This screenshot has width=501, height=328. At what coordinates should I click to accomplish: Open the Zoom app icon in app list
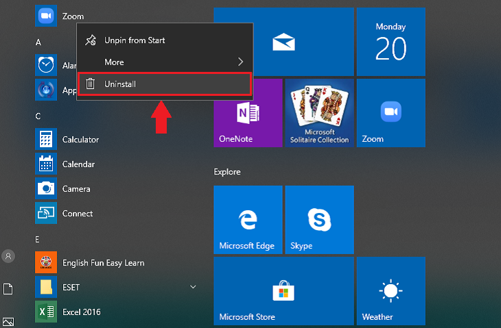pos(46,16)
